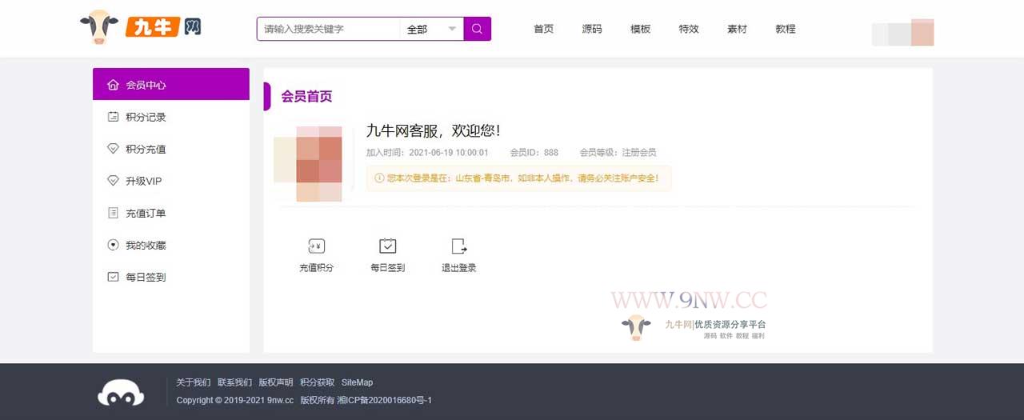Click the 关于我们 footer link
This screenshot has height=420, width=1024.
pyautogui.click(x=193, y=382)
